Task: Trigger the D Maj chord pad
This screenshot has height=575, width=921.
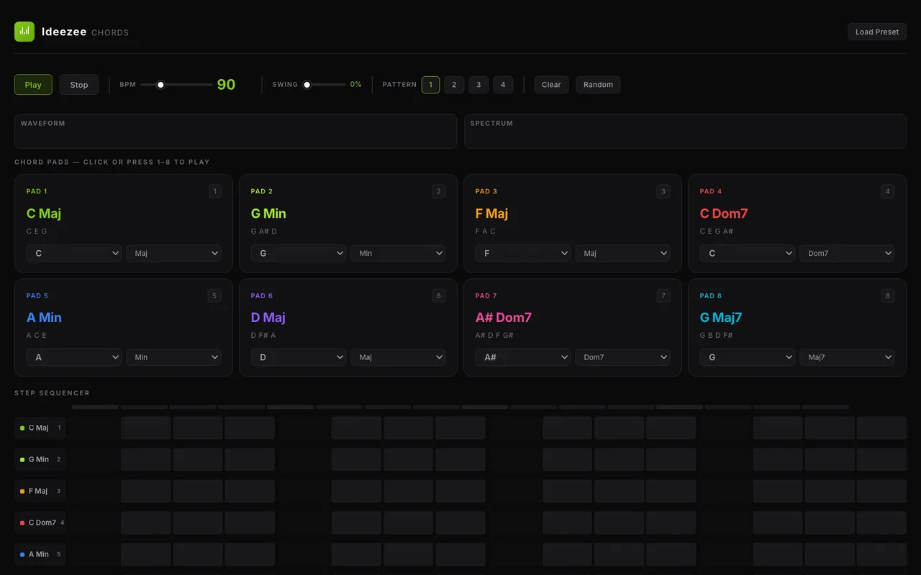Action: (348, 328)
